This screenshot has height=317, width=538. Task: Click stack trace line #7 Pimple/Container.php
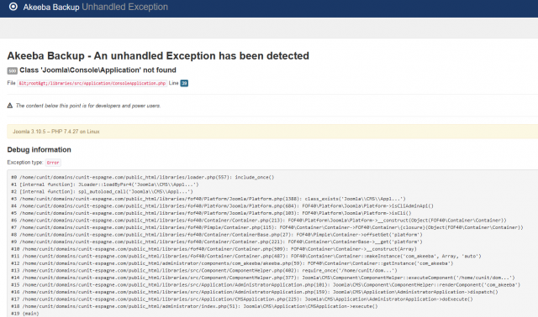(x=267, y=227)
